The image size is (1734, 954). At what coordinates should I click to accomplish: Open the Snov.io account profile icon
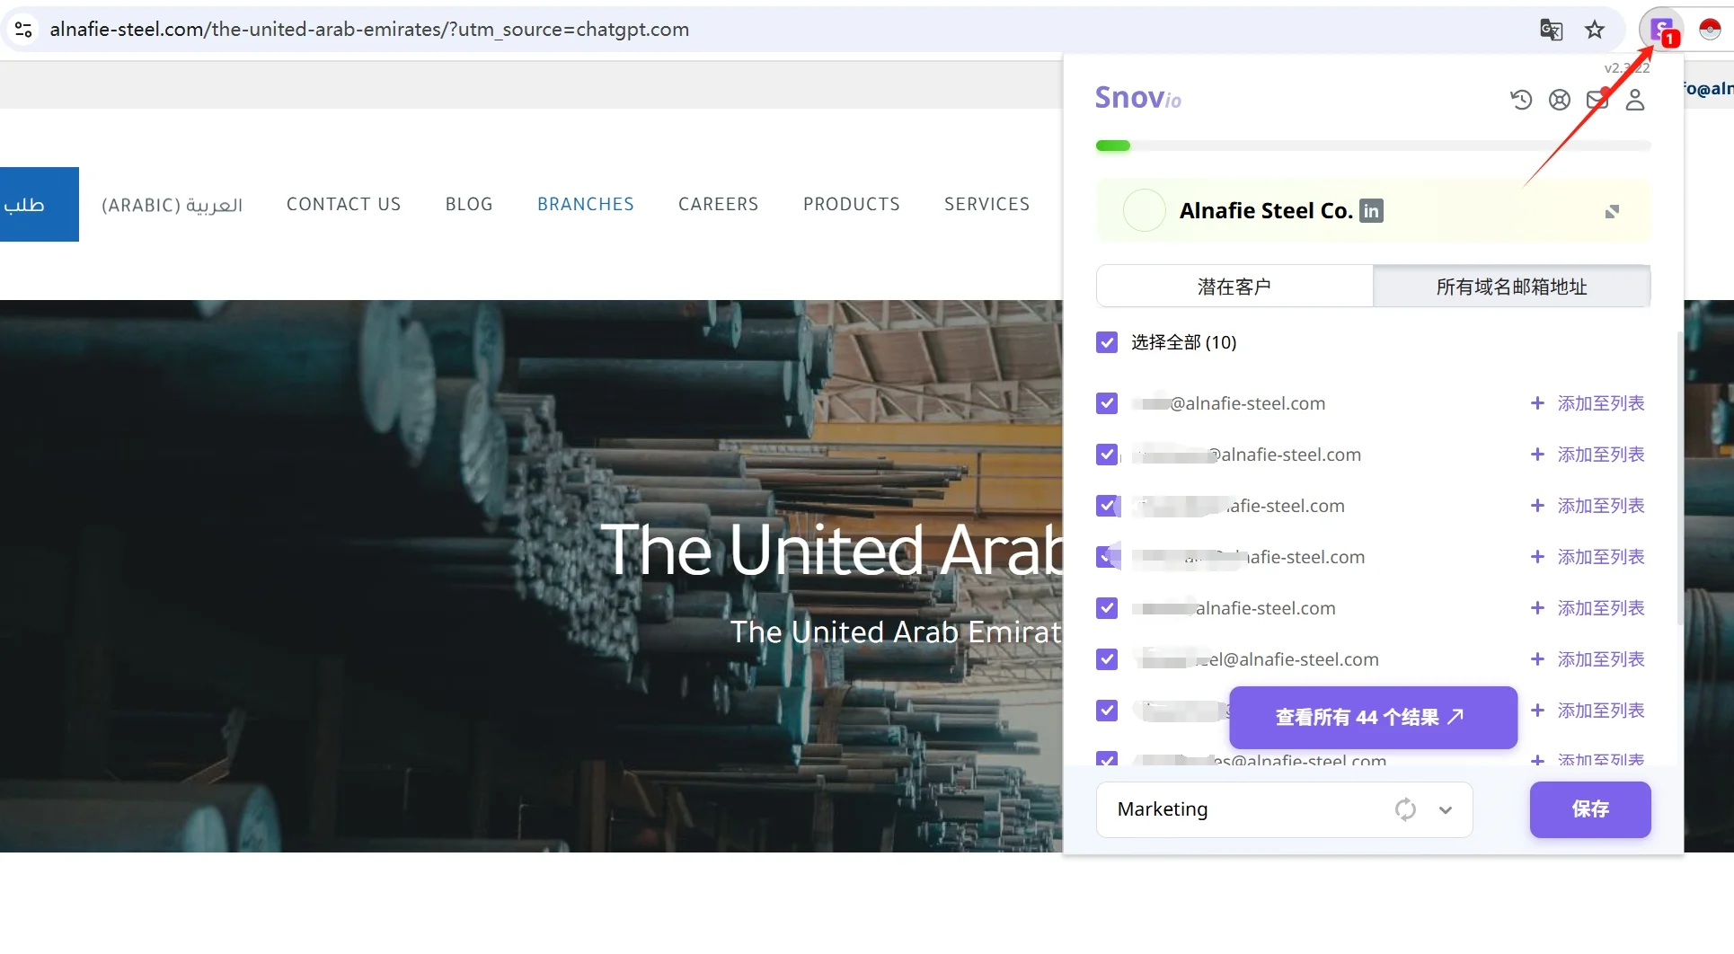click(x=1635, y=100)
